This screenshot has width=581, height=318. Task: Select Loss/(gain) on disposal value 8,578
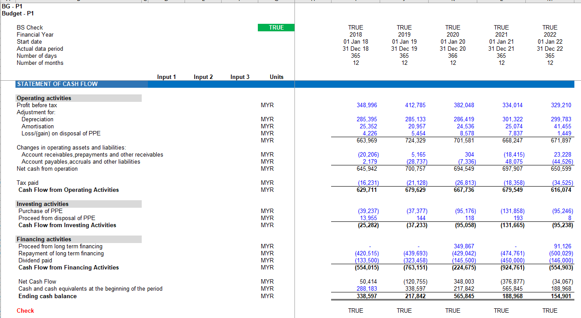click(x=467, y=133)
